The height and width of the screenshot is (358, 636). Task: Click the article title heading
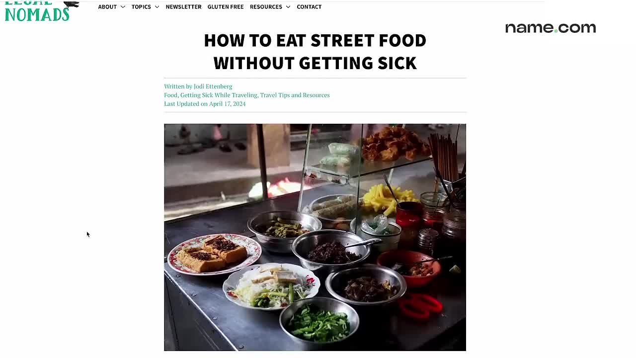click(315, 52)
